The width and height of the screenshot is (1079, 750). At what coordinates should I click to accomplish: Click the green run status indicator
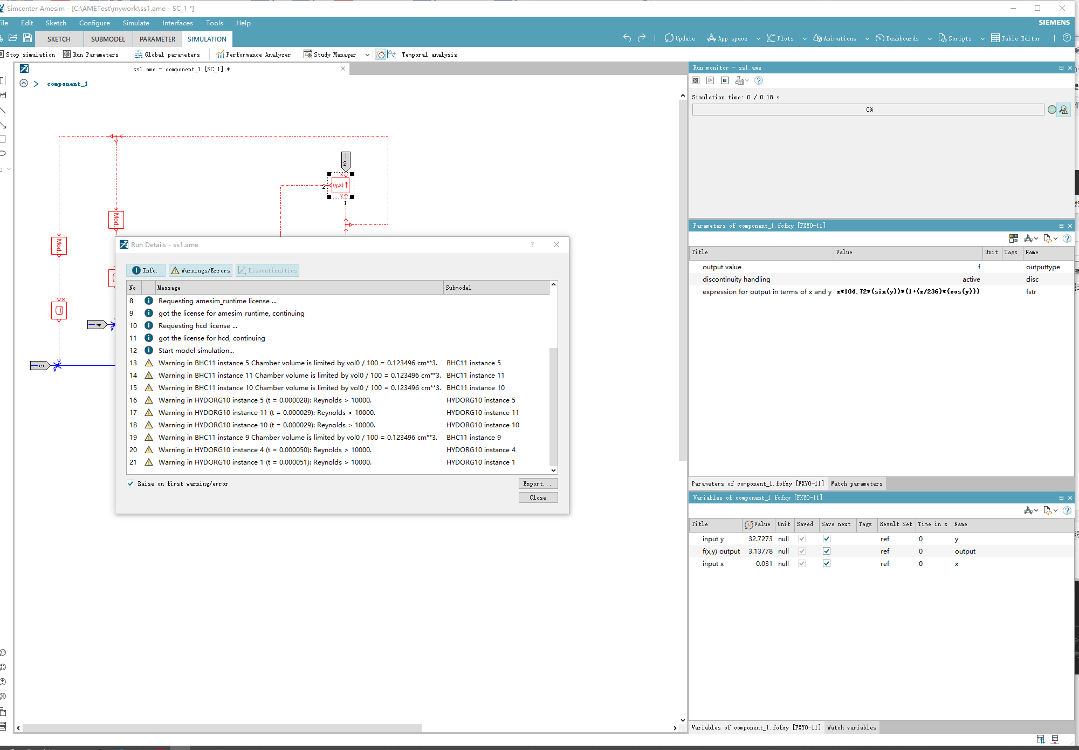click(x=1051, y=110)
